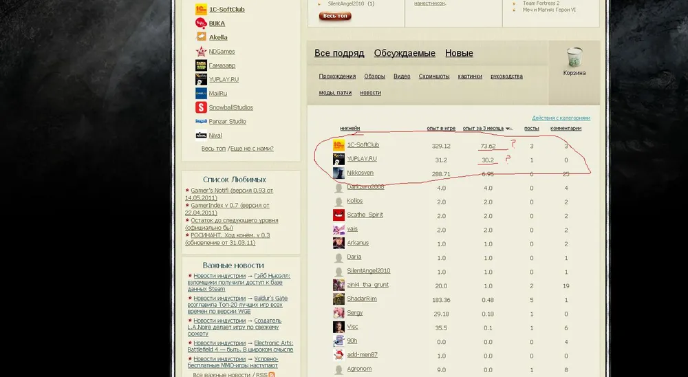The image size is (688, 377).
Task: Open the Корзина trash bin icon
Action: [574, 57]
